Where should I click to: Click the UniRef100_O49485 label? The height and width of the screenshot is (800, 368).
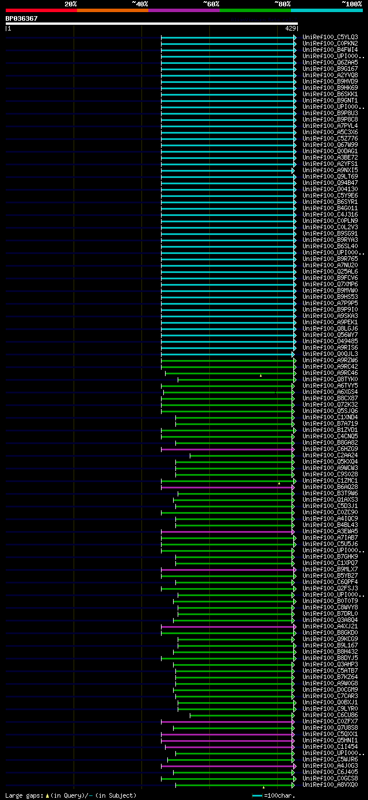click(x=330, y=342)
